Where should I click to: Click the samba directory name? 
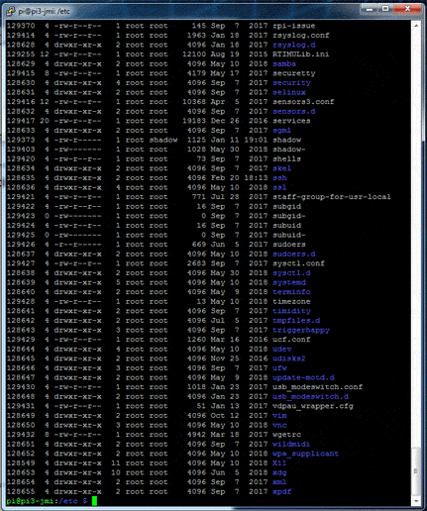tap(284, 64)
